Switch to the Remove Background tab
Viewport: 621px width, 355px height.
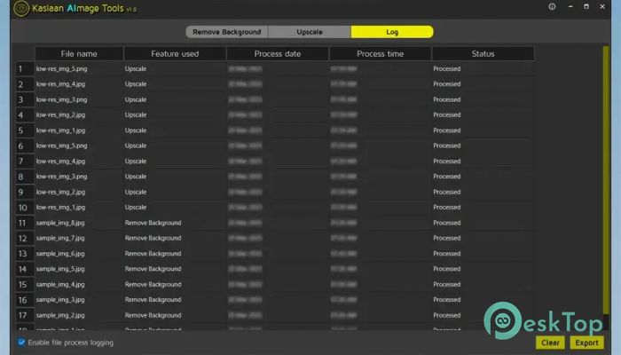tap(226, 32)
